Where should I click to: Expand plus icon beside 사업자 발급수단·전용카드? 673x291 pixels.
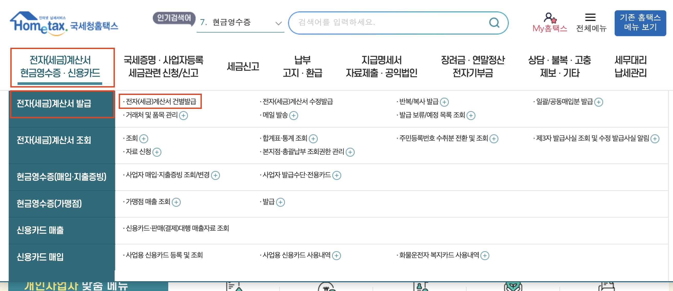pos(336,175)
